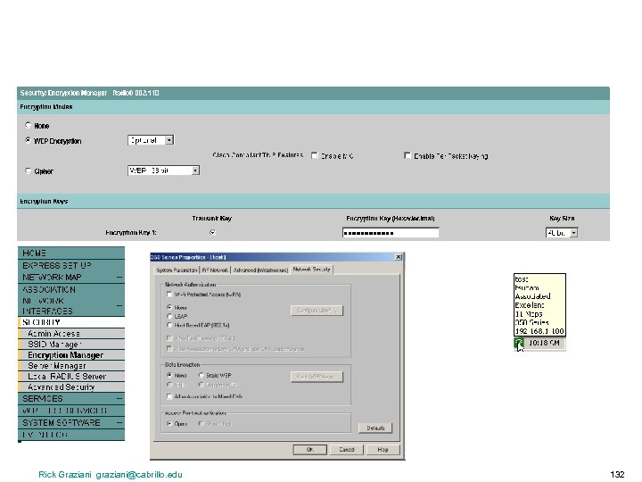The image size is (642, 482).
Task: Select Open access point authentication radio
Action: pyautogui.click(x=169, y=424)
